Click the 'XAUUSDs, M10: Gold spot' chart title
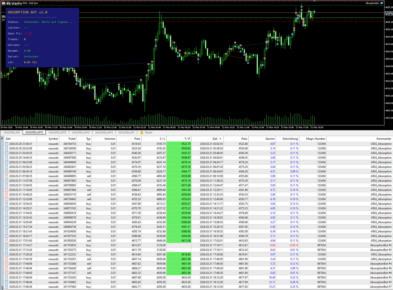This screenshot has height=290, width=393. [x=25, y=3]
